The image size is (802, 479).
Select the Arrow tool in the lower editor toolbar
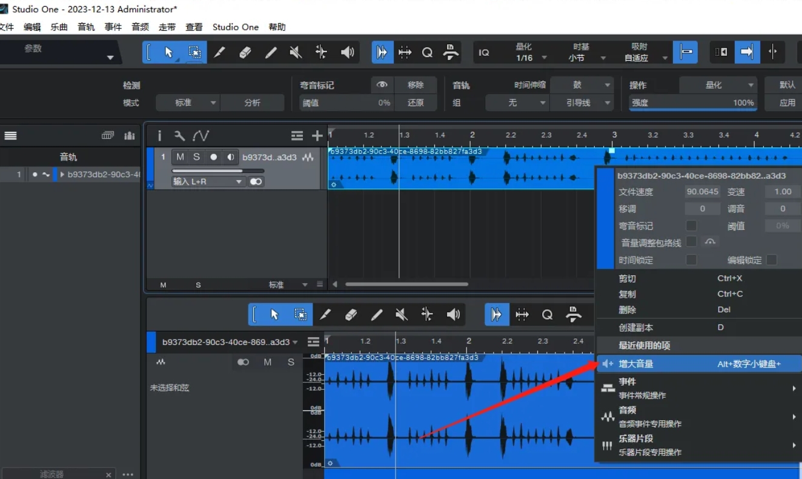[x=274, y=315]
